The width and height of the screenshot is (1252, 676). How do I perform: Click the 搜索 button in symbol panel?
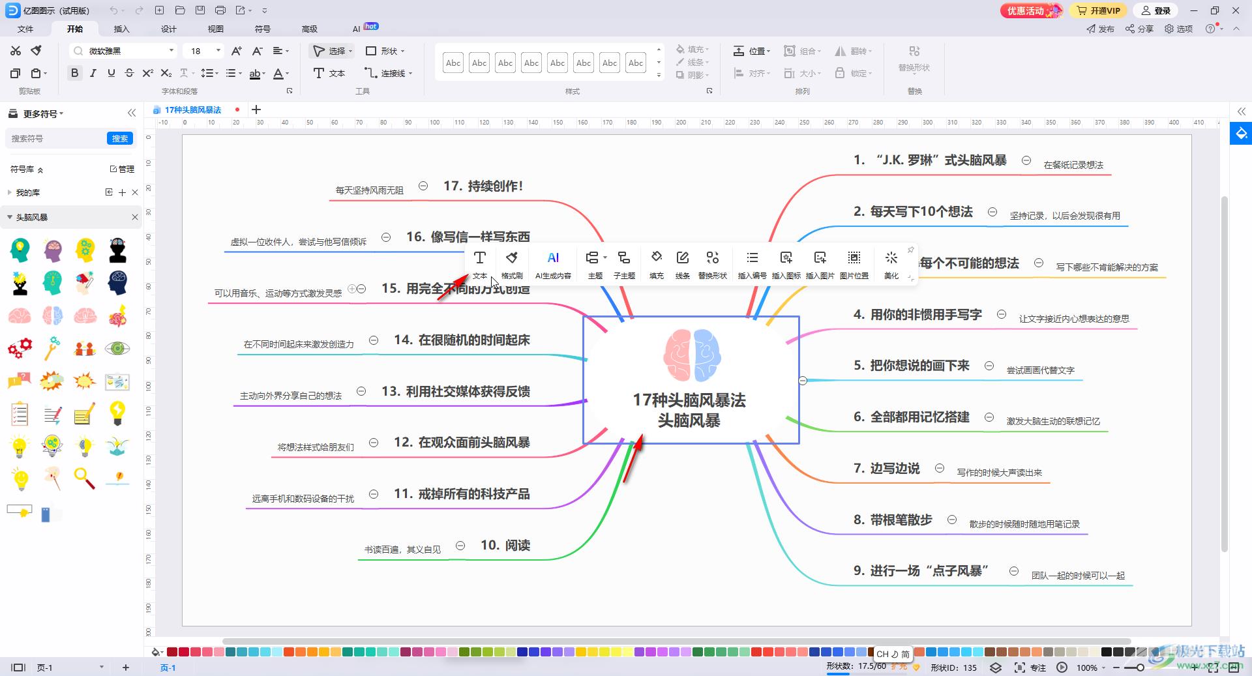[120, 138]
